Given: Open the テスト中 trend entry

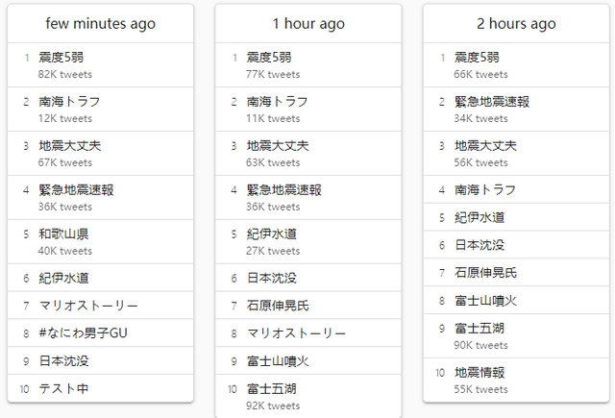Looking at the screenshot, I should pyautogui.click(x=63, y=389).
